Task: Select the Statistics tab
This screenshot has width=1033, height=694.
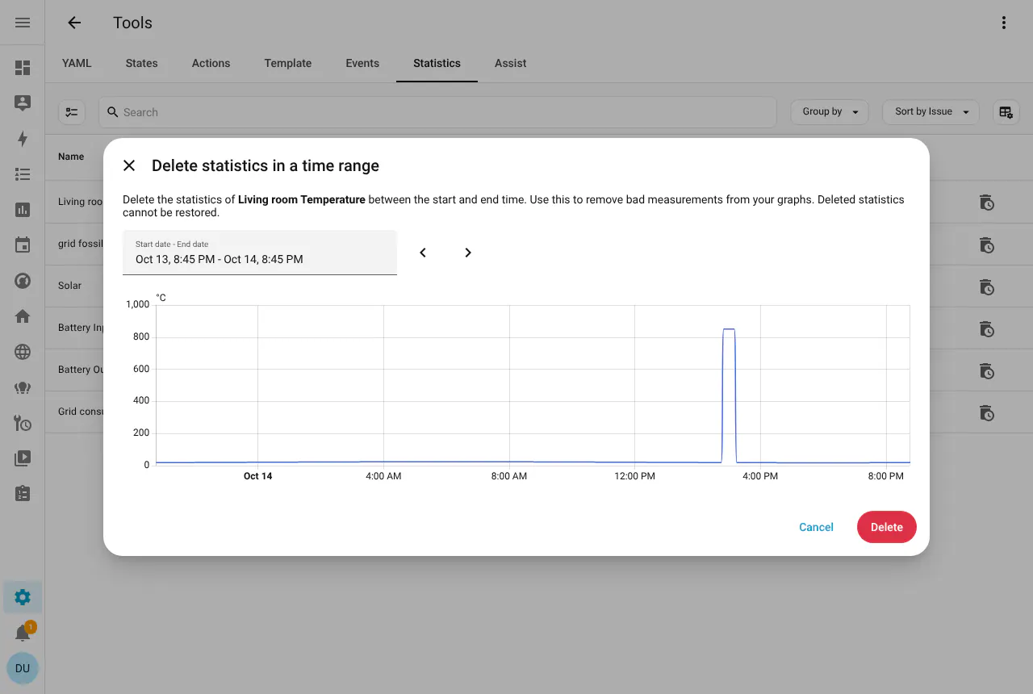Action: click(x=437, y=63)
